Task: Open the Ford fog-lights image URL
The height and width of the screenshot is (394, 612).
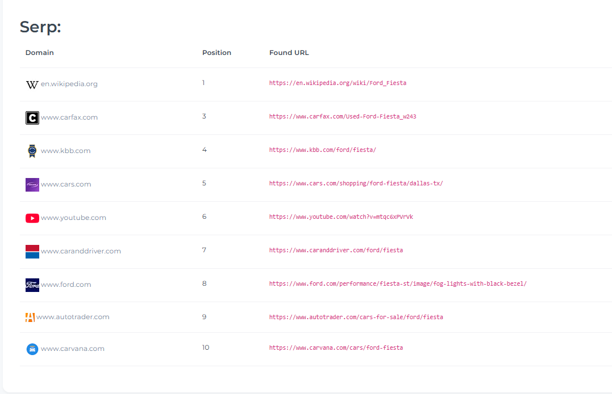Action: click(x=398, y=283)
